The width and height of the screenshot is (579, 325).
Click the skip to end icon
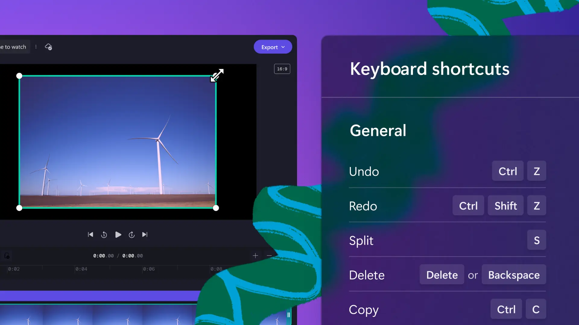coord(145,234)
